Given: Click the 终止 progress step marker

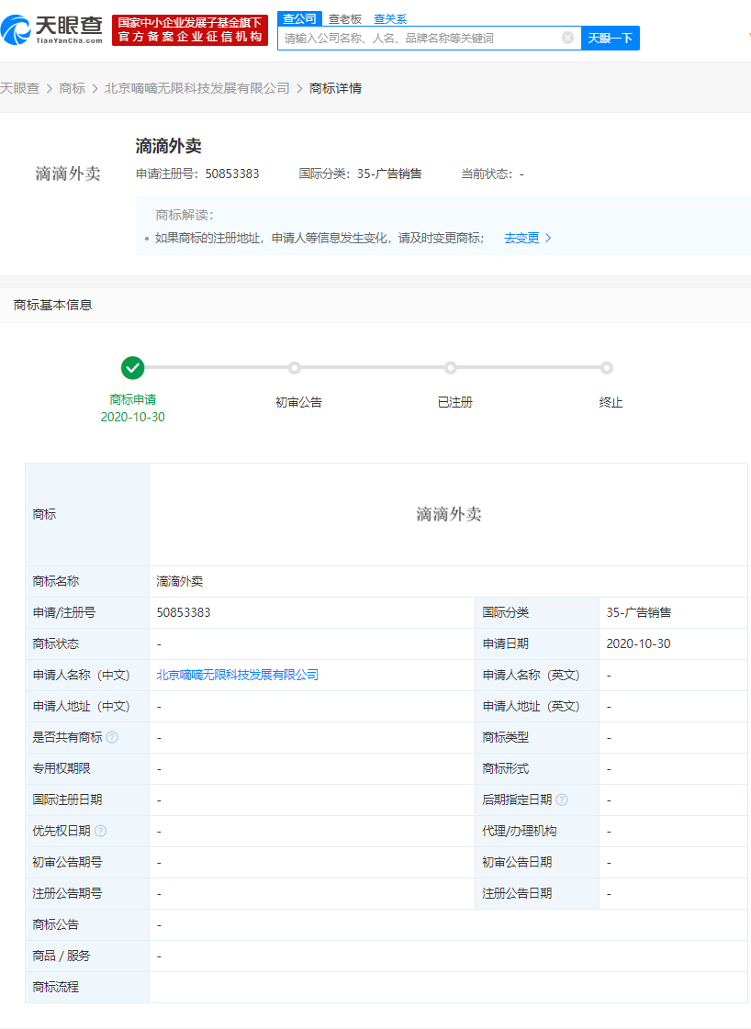Looking at the screenshot, I should click(607, 368).
